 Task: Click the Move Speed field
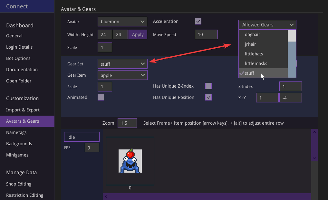[206, 34]
